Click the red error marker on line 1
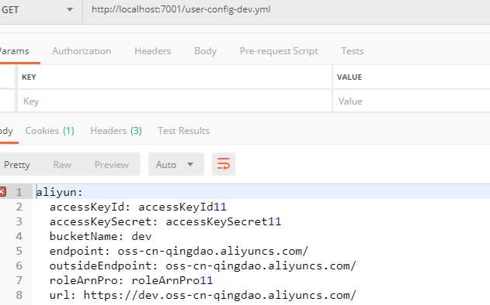 [x=3, y=192]
